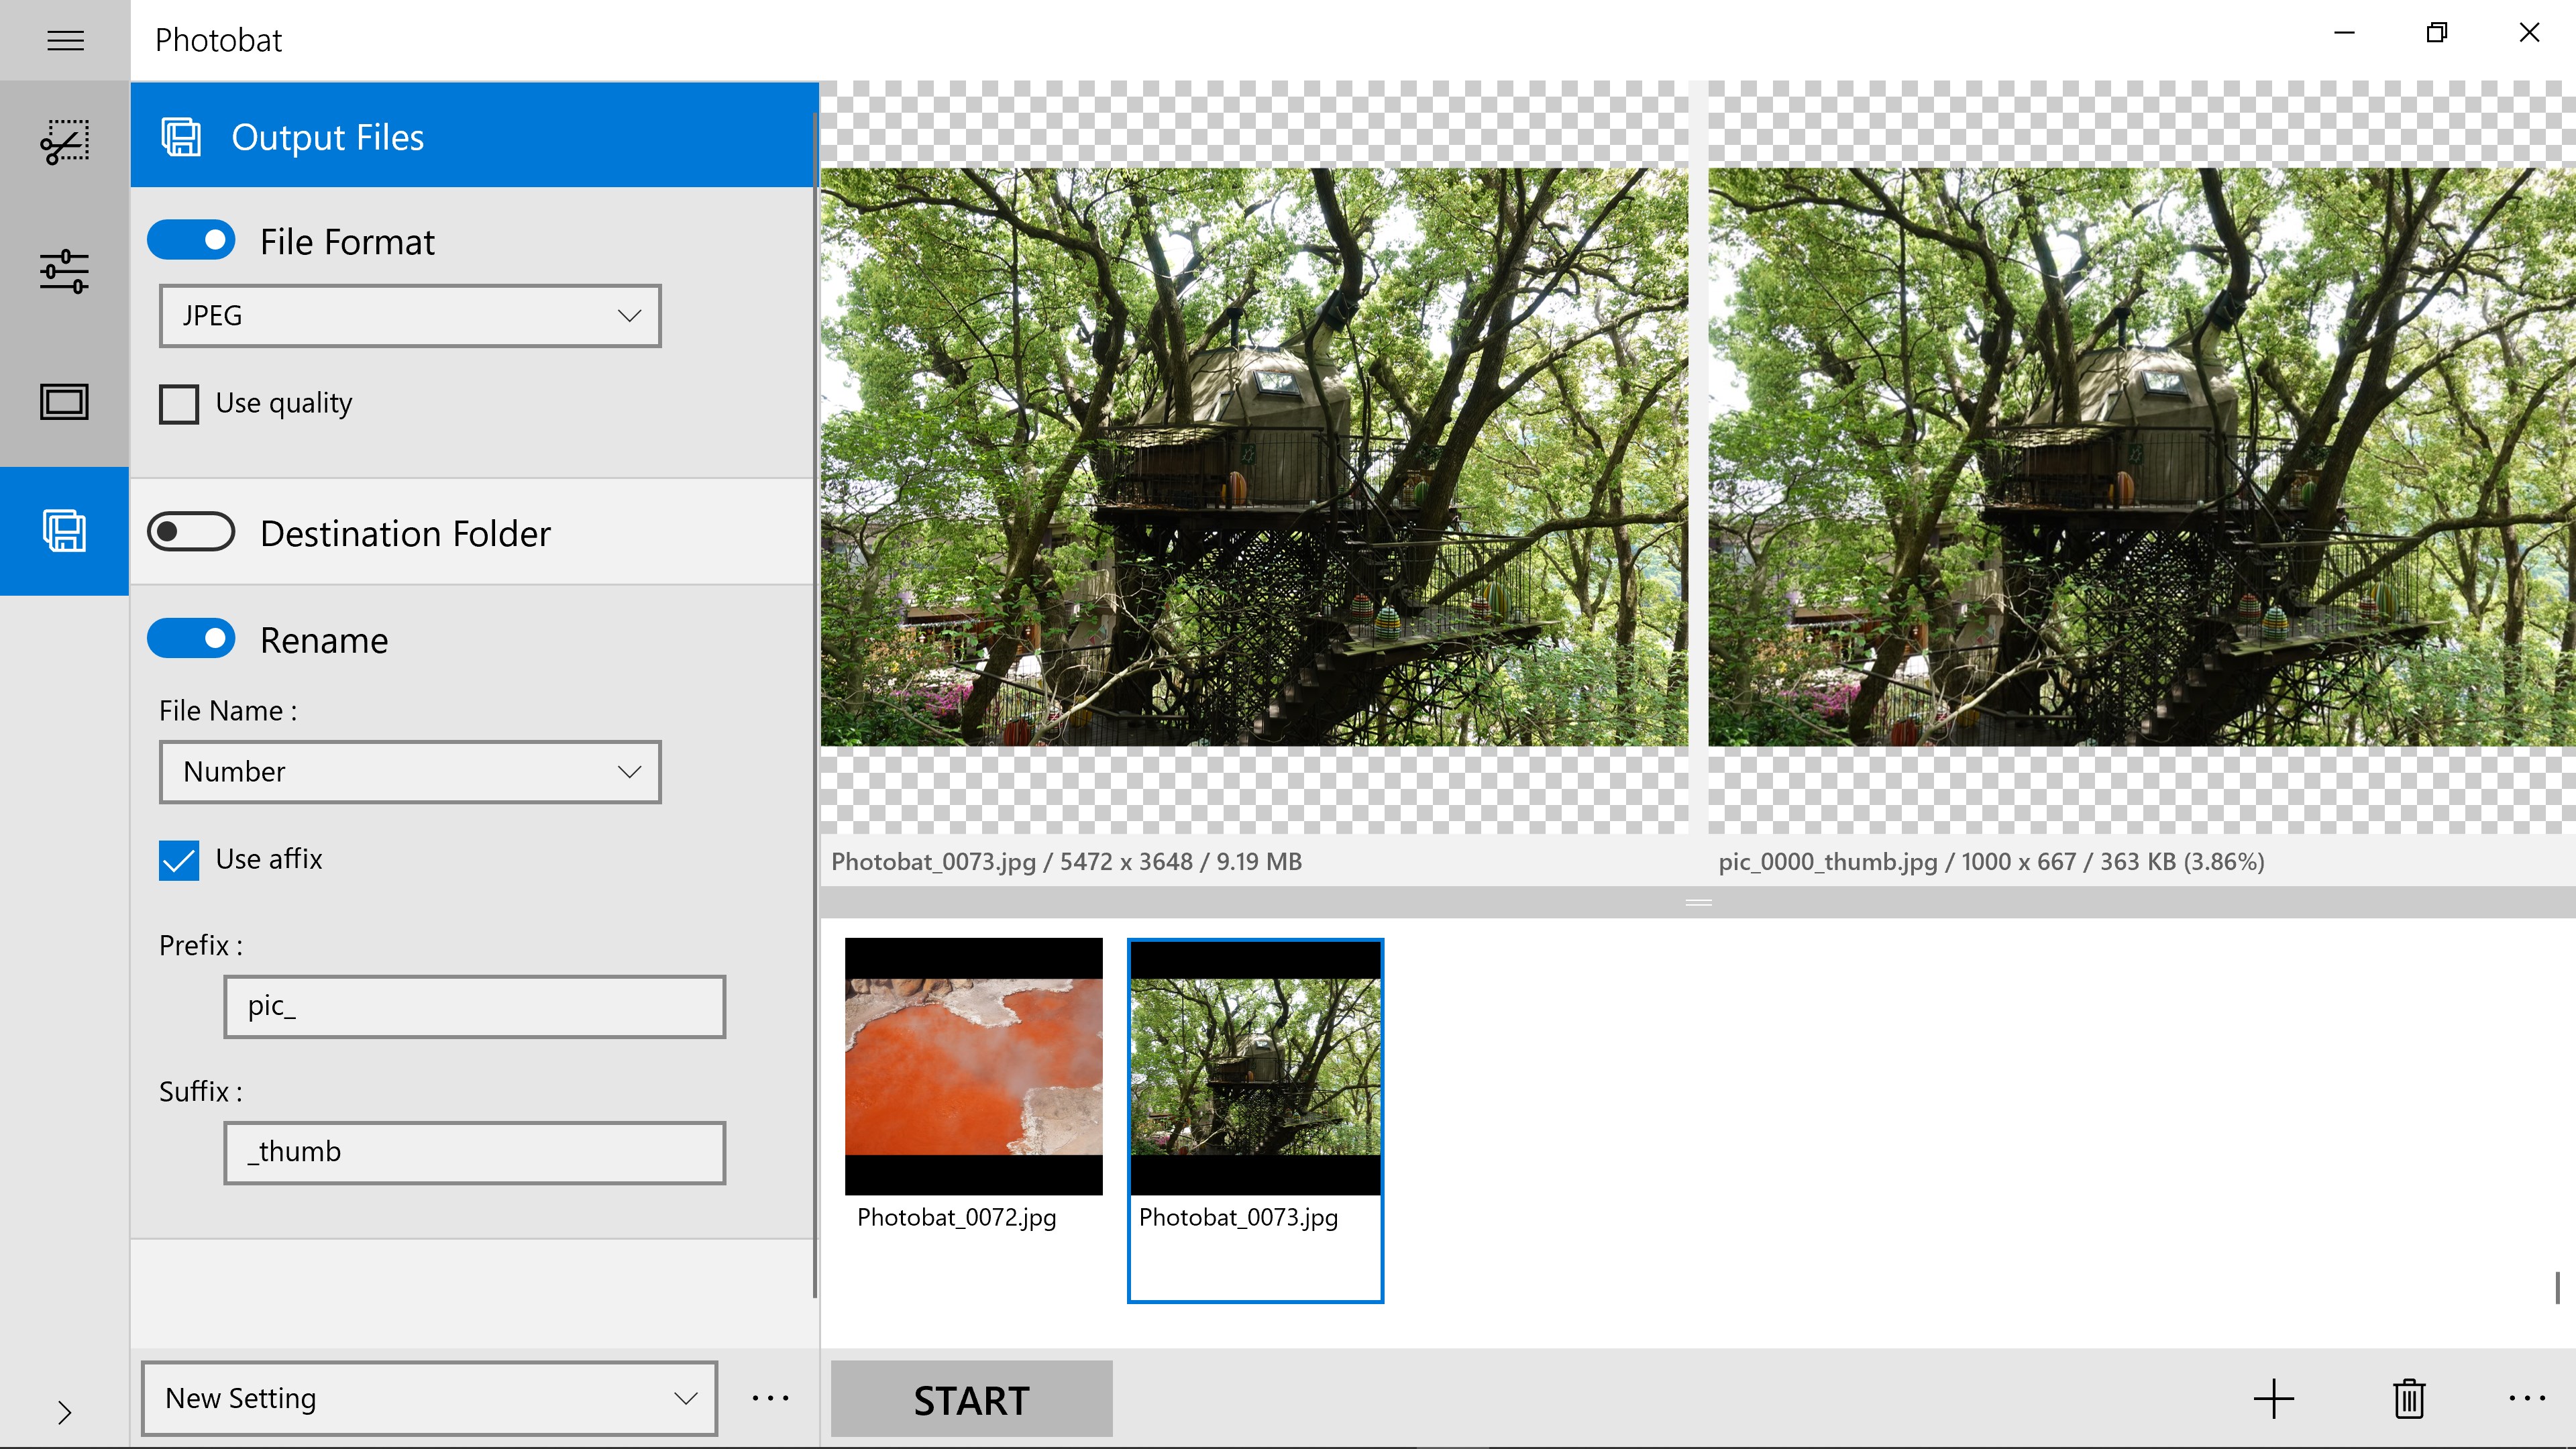This screenshot has width=2576, height=1449.
Task: Open more options beside New Setting
Action: (x=770, y=1398)
